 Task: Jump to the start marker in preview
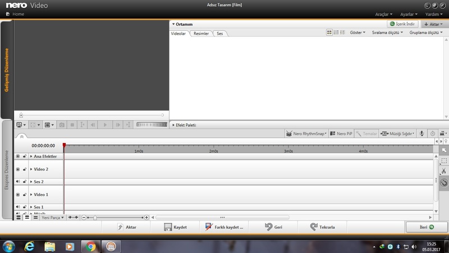pyautogui.click(x=82, y=125)
